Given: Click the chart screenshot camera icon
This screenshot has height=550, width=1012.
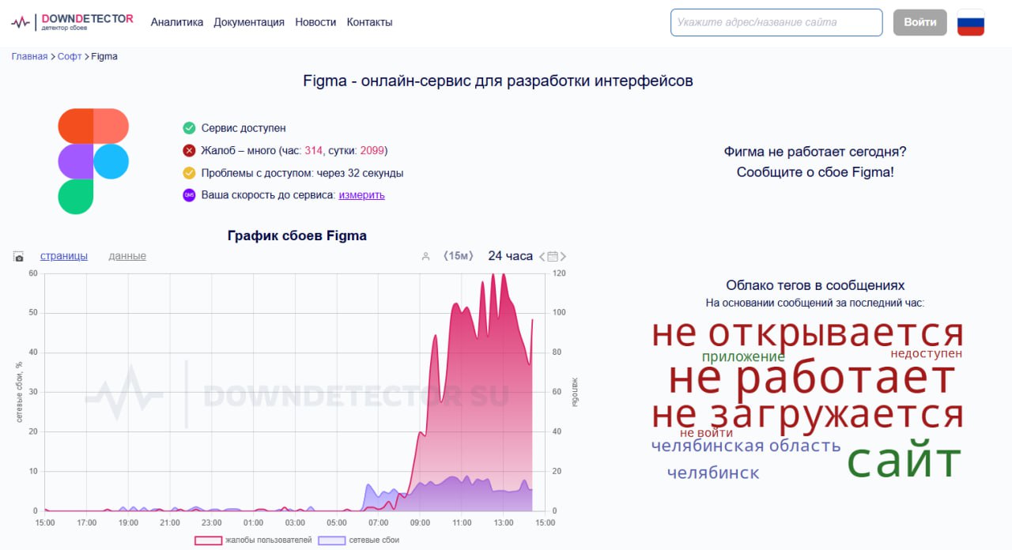Looking at the screenshot, I should [x=19, y=257].
